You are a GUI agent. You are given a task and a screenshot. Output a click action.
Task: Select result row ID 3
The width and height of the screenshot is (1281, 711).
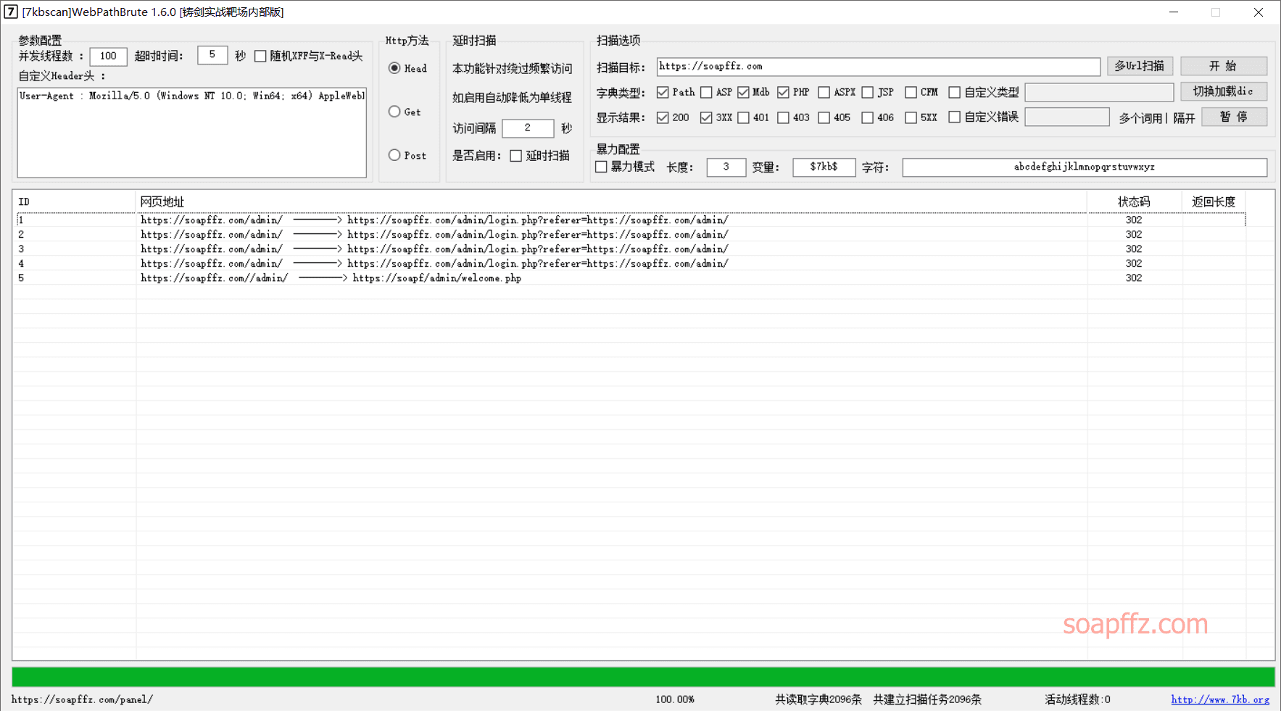631,249
